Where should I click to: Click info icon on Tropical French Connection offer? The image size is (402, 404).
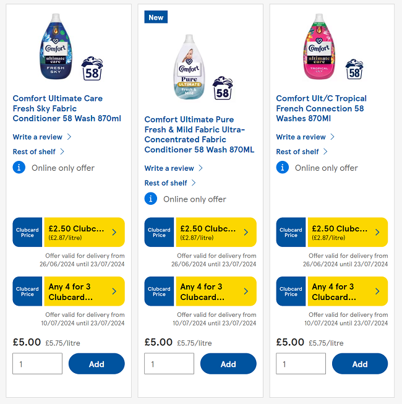pos(283,168)
